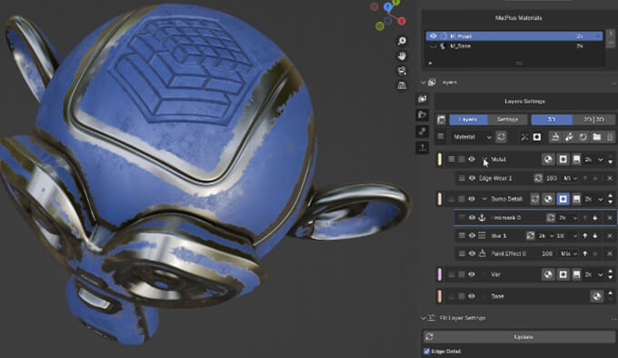This screenshot has height=358, width=618.
Task: Click the Paint Effect 0 opacity value 100
Action: pos(547,254)
